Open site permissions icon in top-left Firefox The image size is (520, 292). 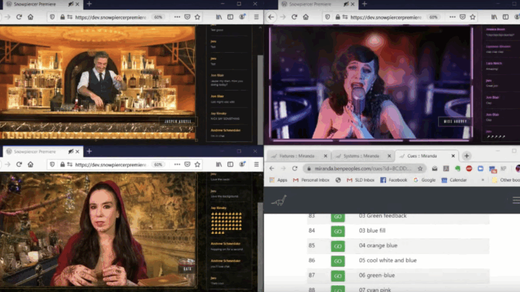point(70,17)
